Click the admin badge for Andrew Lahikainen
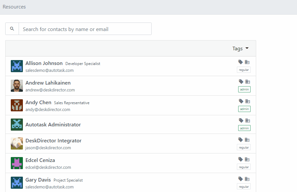This screenshot has height=192, width=297. point(244,89)
